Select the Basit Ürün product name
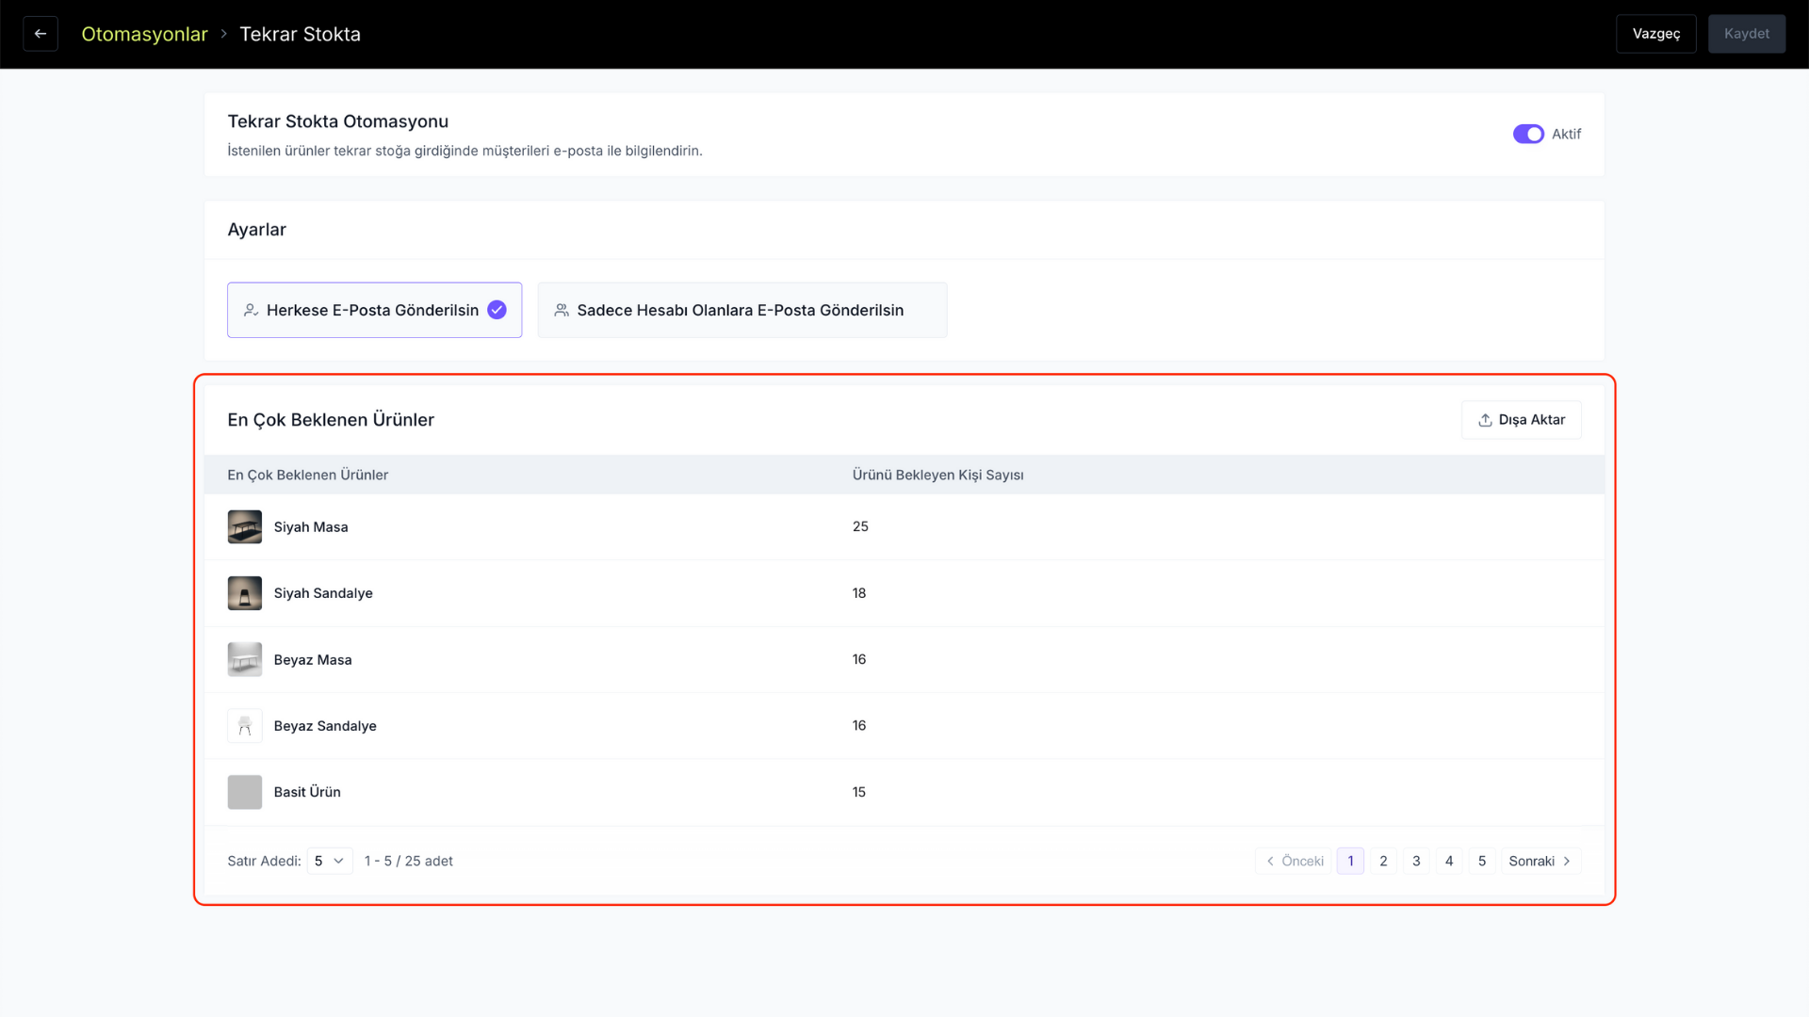1809x1017 pixels. coord(307,792)
